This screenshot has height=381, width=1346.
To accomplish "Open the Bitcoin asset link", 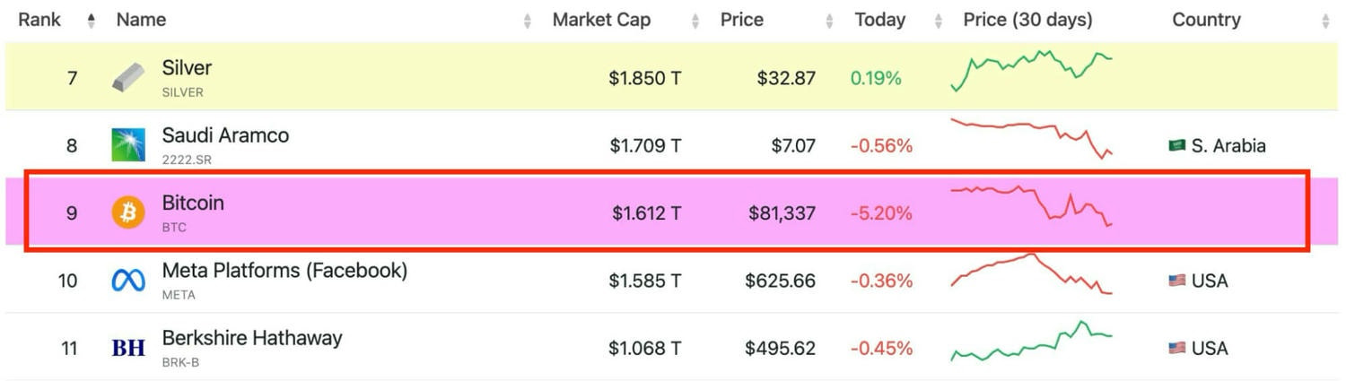I will pyautogui.click(x=193, y=203).
